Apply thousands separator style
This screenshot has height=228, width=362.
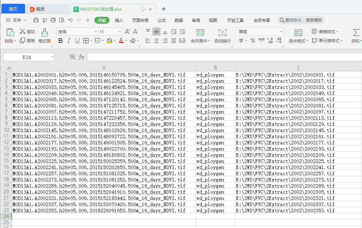click(261, 40)
